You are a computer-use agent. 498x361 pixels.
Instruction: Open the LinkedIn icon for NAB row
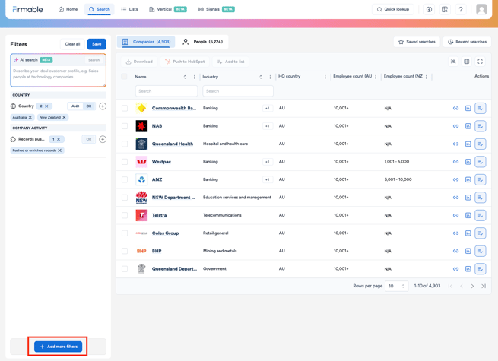point(468,126)
